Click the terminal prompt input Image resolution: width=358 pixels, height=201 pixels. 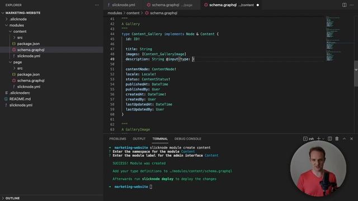(x=151, y=186)
